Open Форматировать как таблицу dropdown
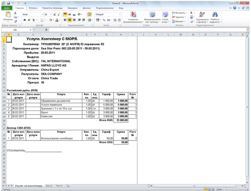The image size is (251, 191). 152,18
